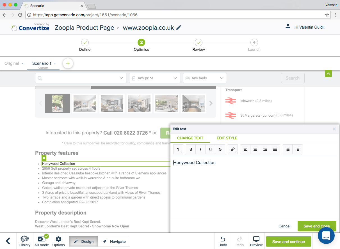This screenshot has height=249, width=340.
Task: Select the Garage and driveway list item
Action: pyautogui.click(x=59, y=183)
